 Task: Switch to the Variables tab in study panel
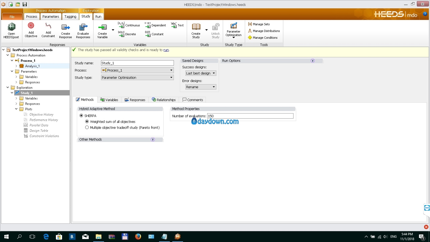coord(109,100)
